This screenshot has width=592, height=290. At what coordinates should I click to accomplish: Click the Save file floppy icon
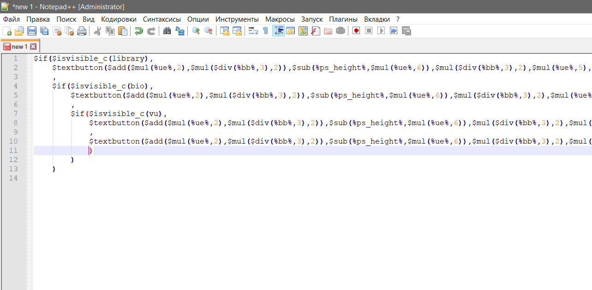click(32, 31)
